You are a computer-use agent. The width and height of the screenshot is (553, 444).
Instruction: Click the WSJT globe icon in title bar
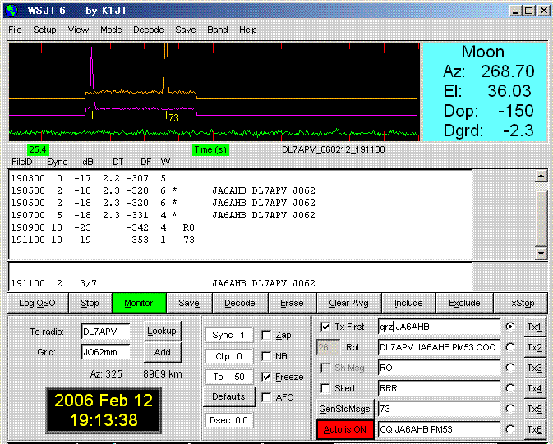click(12, 11)
